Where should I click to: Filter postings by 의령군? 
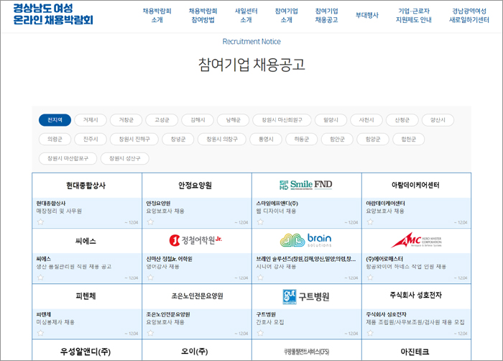tap(55, 139)
